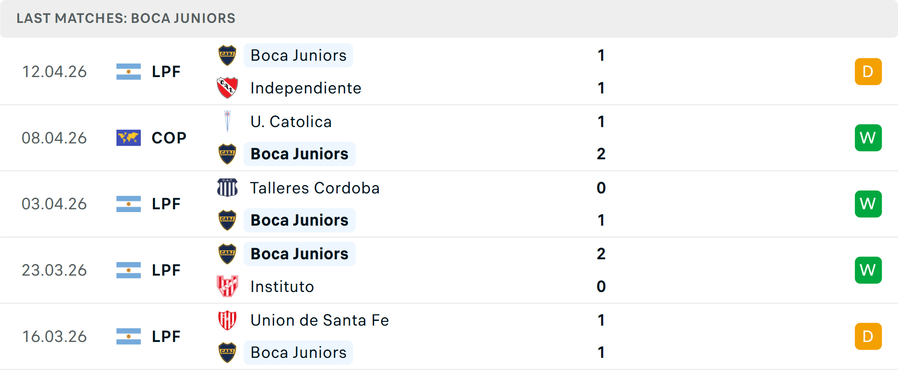
Task: Click the Boca Juniors crest in the Instituto match
Action: pos(227,254)
